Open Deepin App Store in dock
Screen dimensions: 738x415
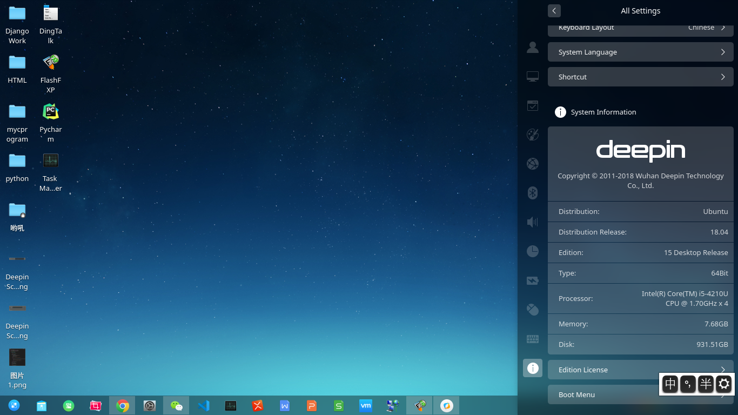coord(42,405)
